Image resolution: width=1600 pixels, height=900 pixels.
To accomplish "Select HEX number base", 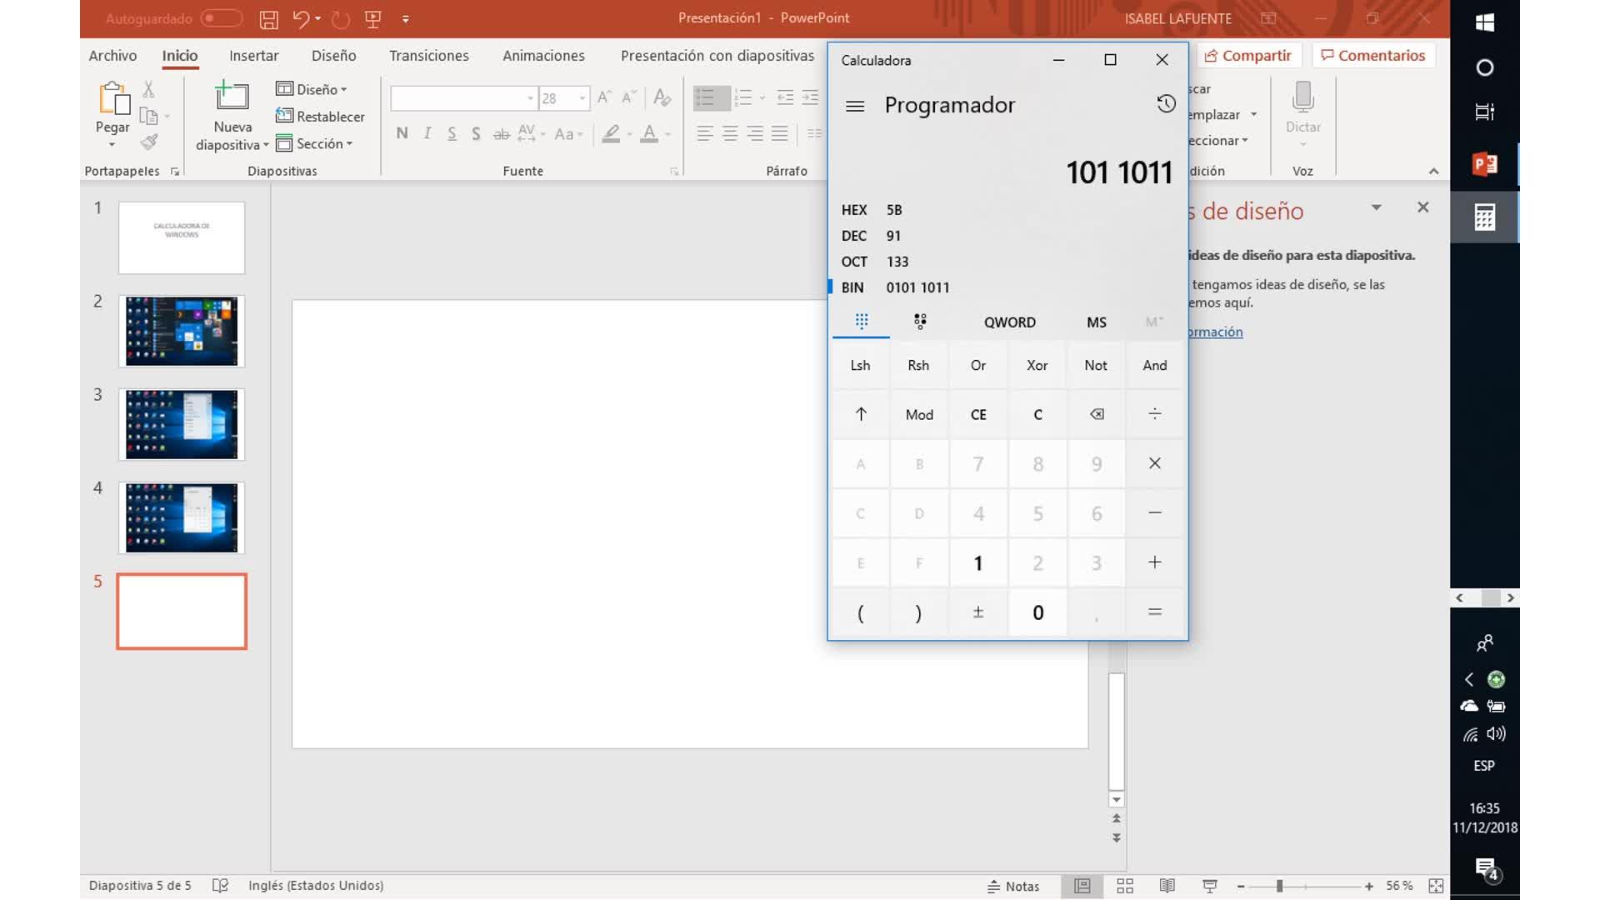I will (x=854, y=210).
